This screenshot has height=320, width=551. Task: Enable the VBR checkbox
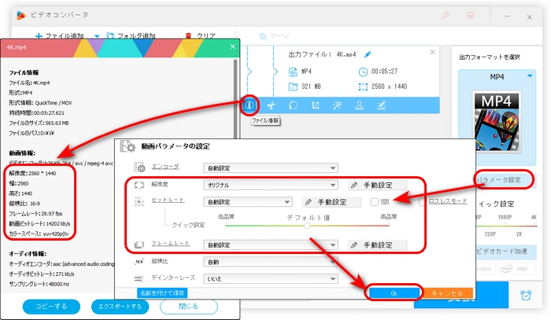[x=376, y=202]
